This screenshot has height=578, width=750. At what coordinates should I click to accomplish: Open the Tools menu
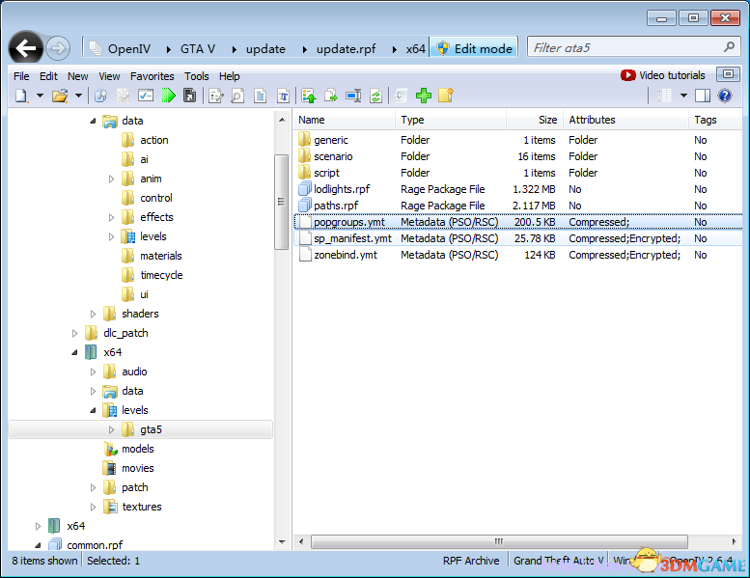click(197, 76)
